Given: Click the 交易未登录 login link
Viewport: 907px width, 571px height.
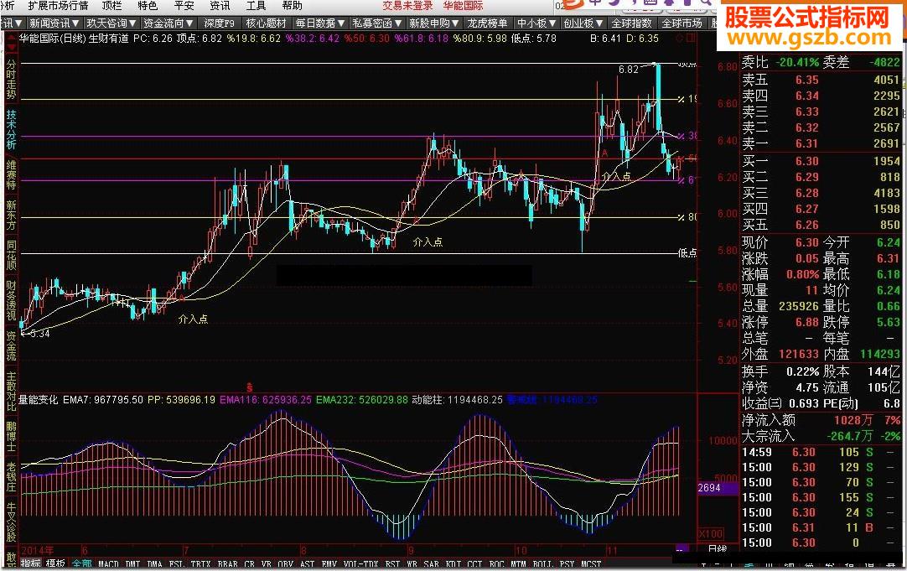Looking at the screenshot, I should (x=407, y=6).
